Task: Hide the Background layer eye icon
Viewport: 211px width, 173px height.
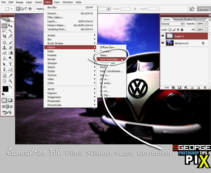Action: (163, 43)
